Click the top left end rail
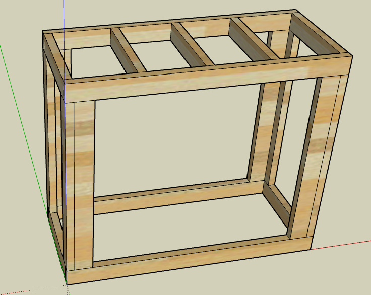 pos(53,55)
